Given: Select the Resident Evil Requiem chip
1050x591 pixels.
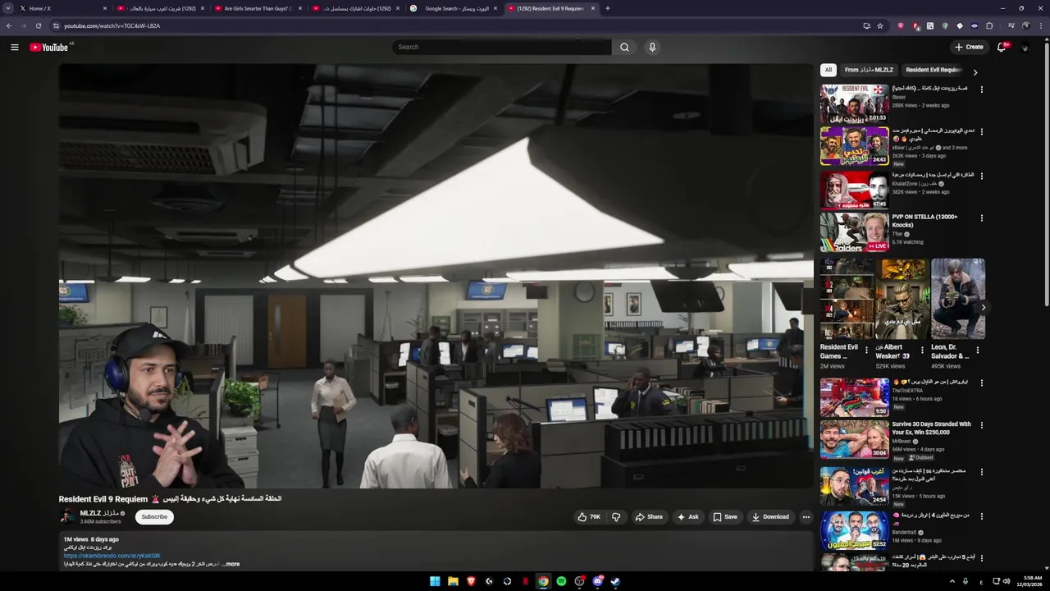Looking at the screenshot, I should 934,70.
